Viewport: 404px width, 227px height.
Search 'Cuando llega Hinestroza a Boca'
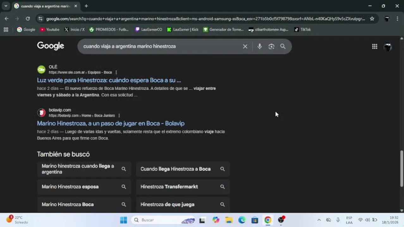[183, 169]
